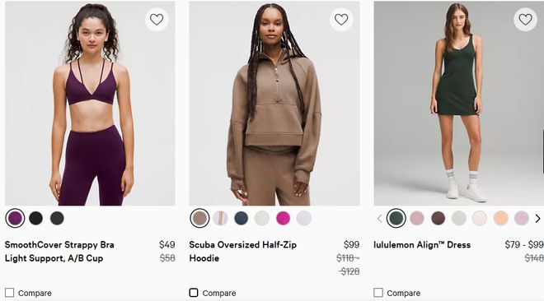Select the peach orange Align Dress swatch
The width and height of the screenshot is (544, 301).
[500, 218]
